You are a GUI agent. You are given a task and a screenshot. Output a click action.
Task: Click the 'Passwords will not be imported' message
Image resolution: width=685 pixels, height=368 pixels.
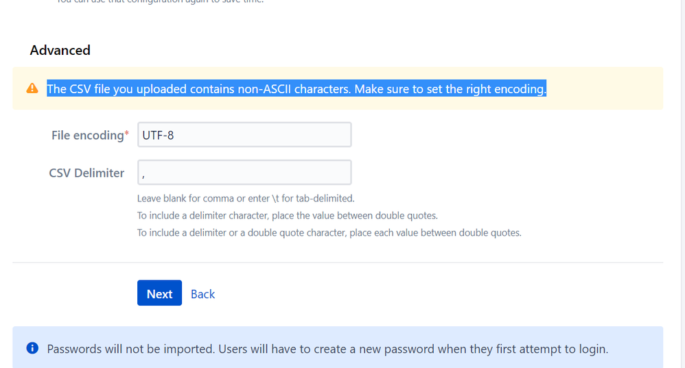pos(327,349)
